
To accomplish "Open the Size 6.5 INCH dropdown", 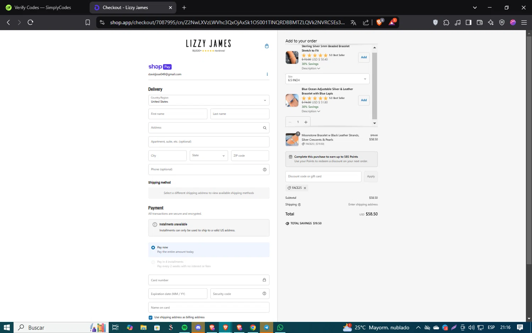I will coord(327,79).
